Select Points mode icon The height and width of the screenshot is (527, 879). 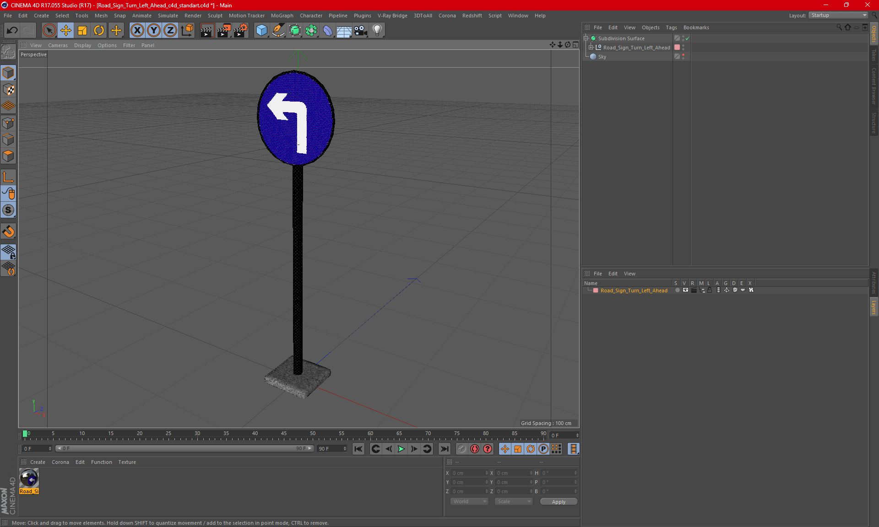(8, 123)
